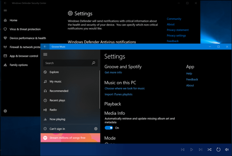The image size is (232, 156).
Task: Click the Radio broadcast icon
Action: point(45,110)
